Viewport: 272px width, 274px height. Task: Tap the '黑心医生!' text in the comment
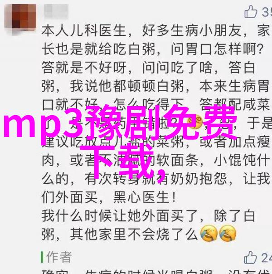(145, 197)
